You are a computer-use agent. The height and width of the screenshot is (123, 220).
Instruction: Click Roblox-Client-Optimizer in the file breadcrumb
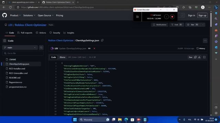(61, 40)
